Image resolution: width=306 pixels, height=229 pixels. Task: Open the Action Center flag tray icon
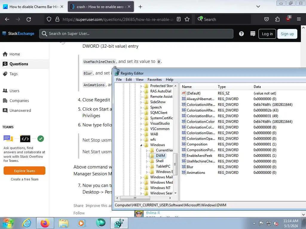pos(261,223)
